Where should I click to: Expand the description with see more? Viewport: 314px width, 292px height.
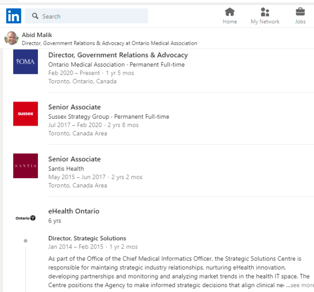coord(300,285)
